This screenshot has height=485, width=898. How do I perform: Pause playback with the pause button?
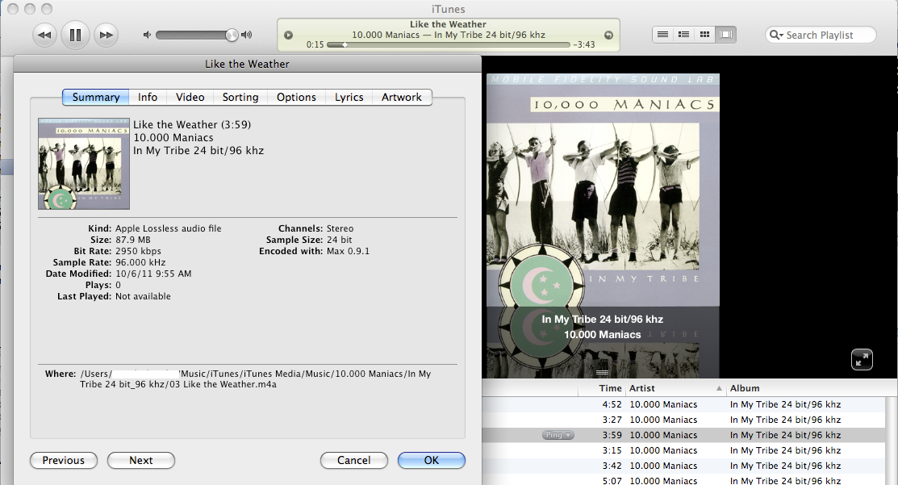pos(75,35)
